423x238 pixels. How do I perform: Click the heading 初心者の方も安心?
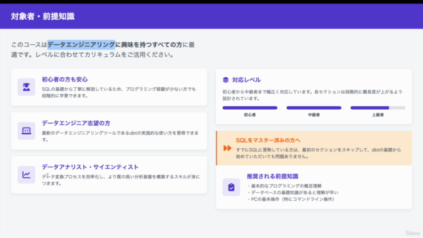[65, 79]
